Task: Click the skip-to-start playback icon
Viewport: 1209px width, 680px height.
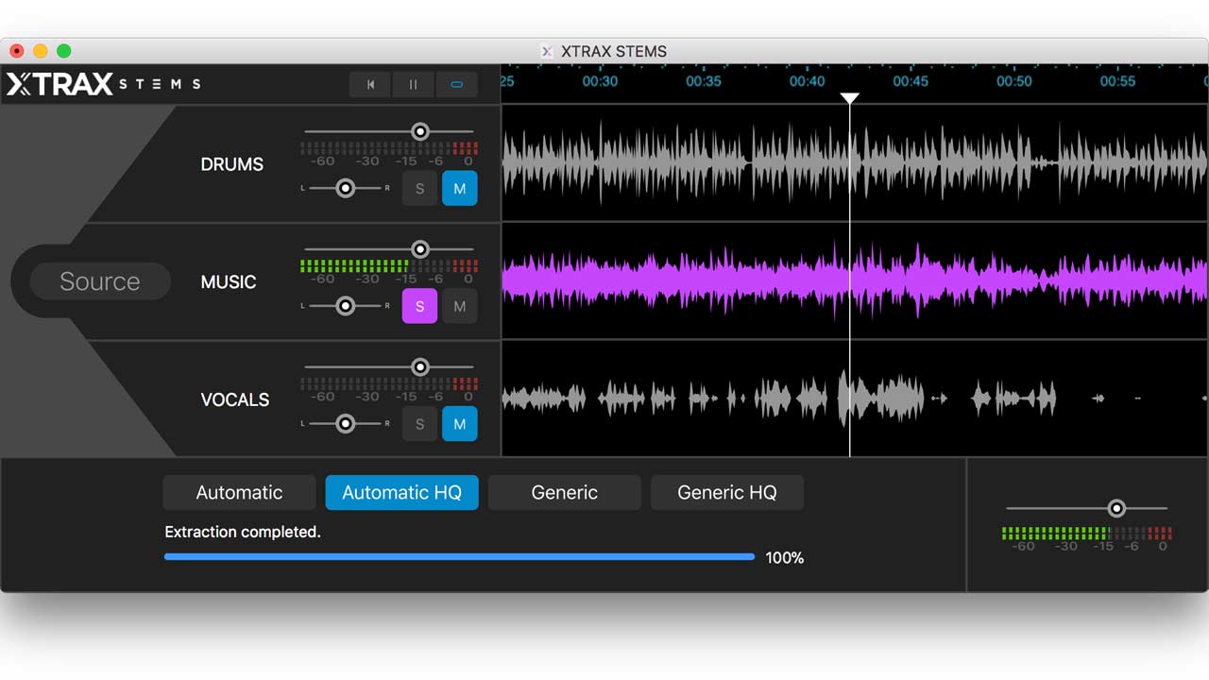Action: tap(369, 84)
